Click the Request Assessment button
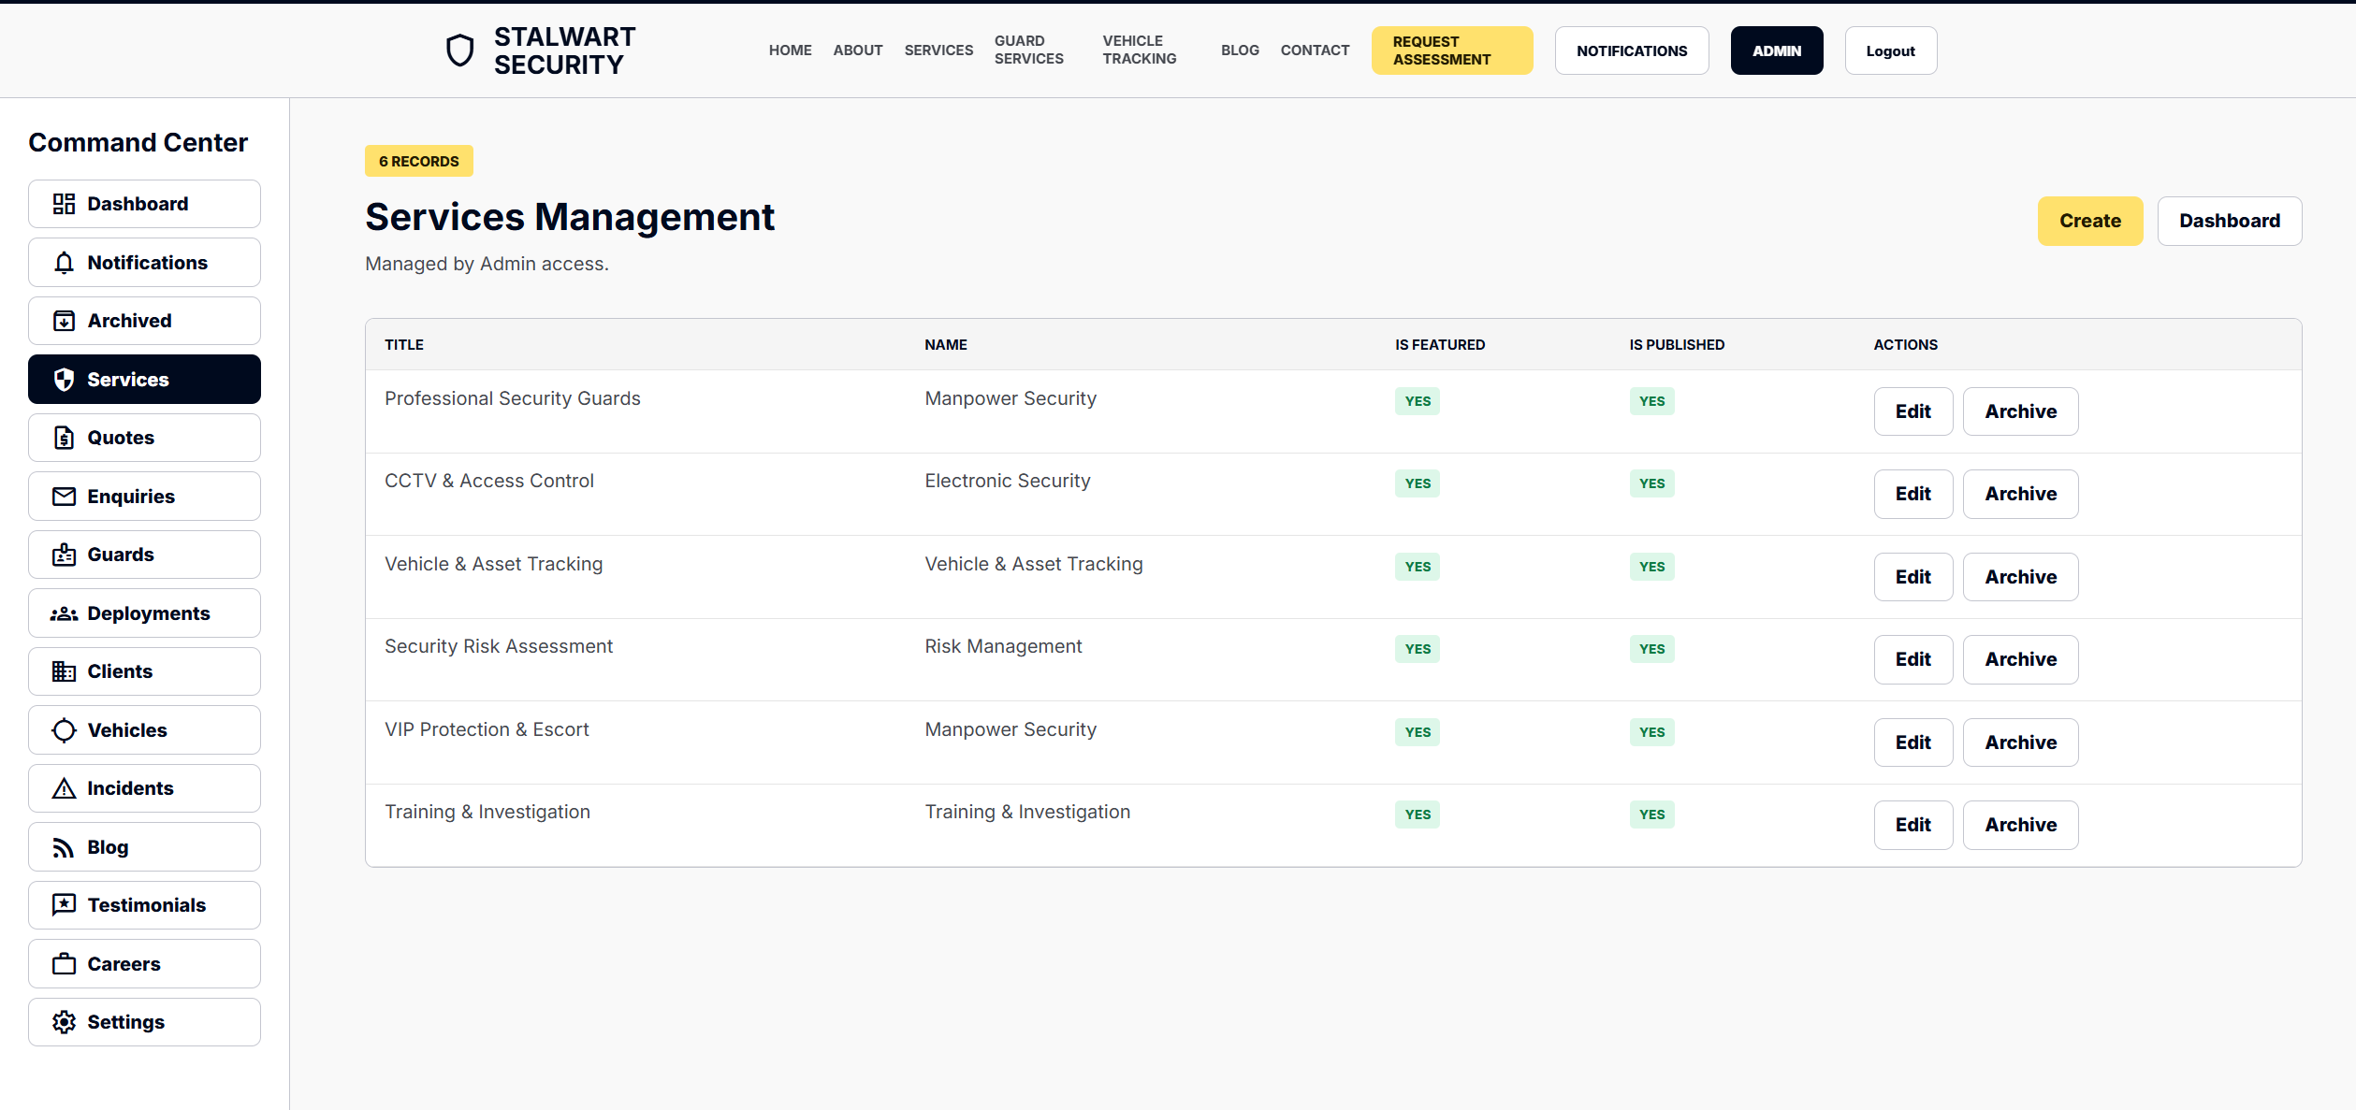The height and width of the screenshot is (1110, 2356). [x=1452, y=50]
